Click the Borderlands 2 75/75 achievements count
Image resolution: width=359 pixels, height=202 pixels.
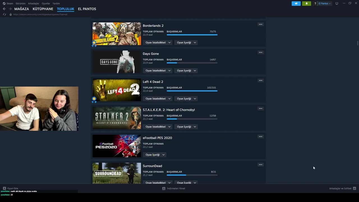click(x=213, y=31)
